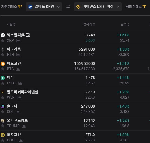Open the 오피셜트럼프 coin name

(17, 120)
